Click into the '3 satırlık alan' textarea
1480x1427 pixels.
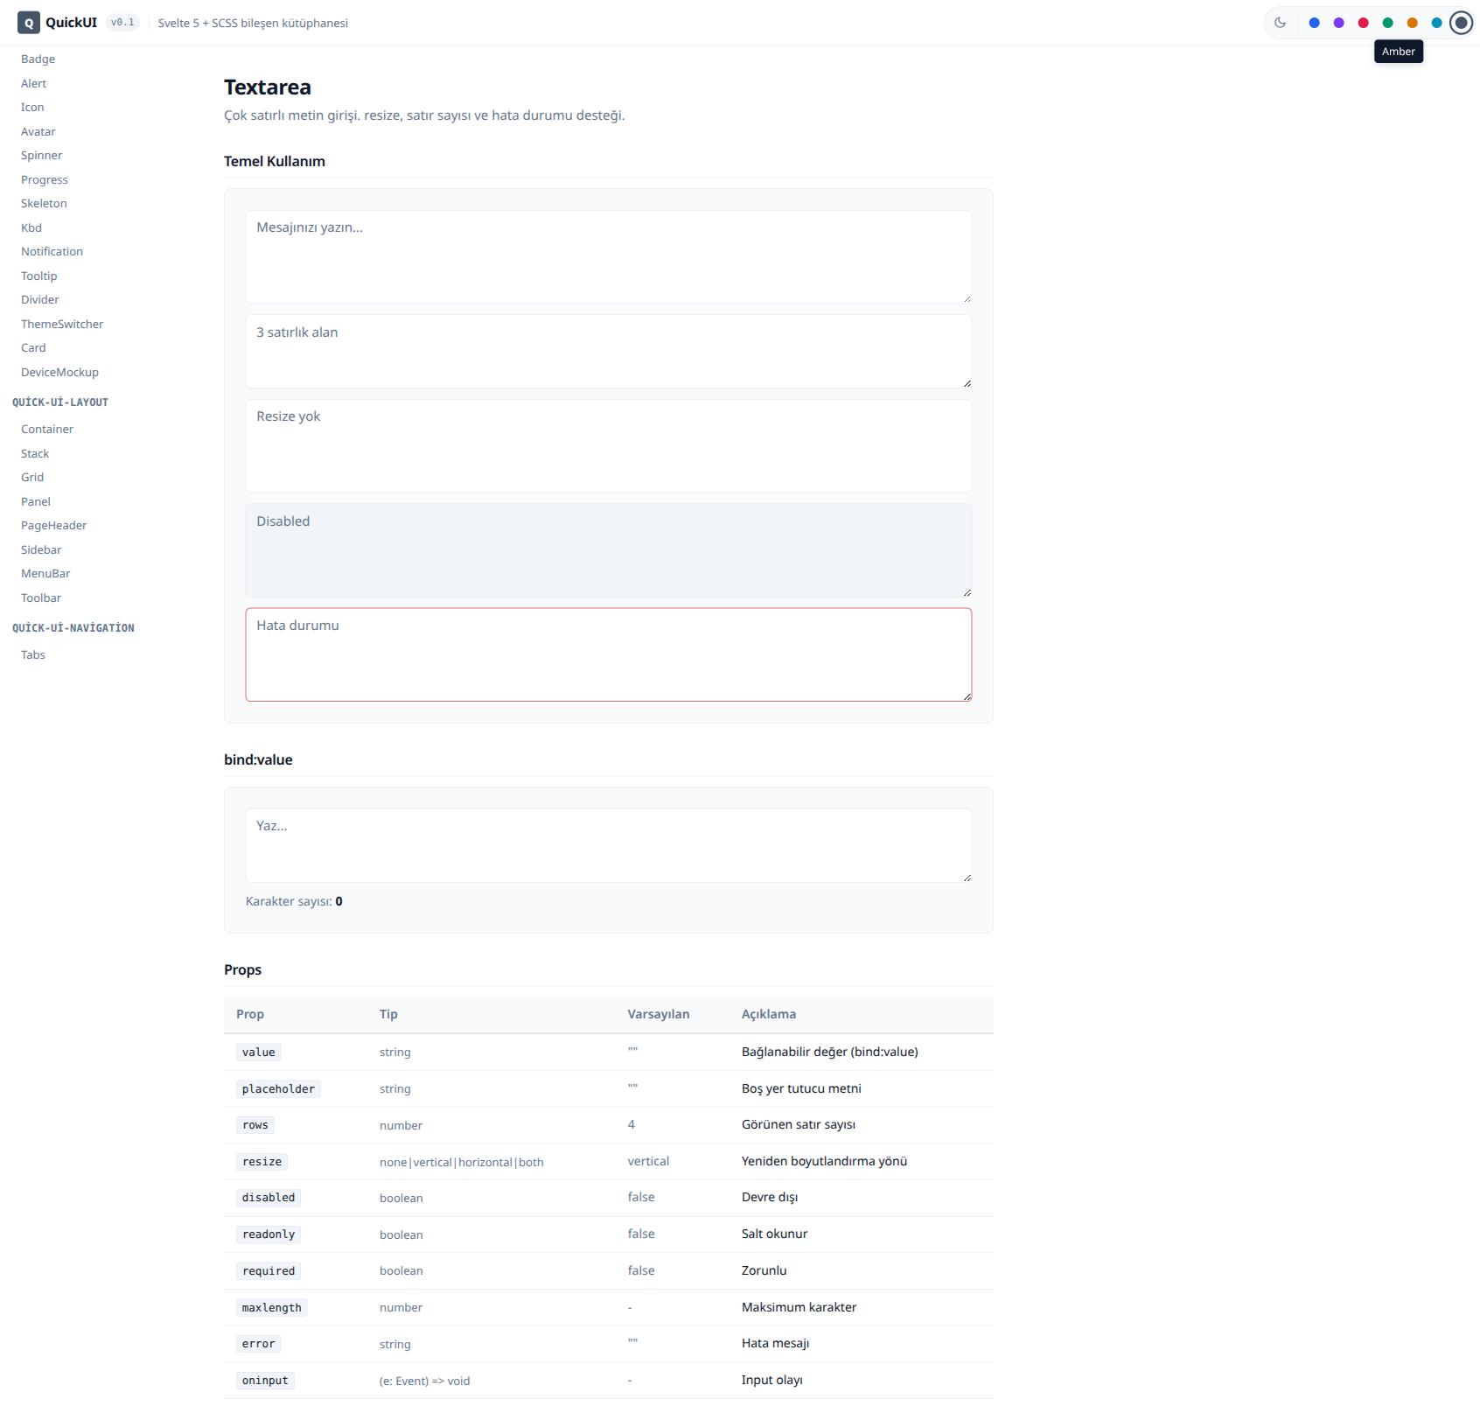coord(609,352)
